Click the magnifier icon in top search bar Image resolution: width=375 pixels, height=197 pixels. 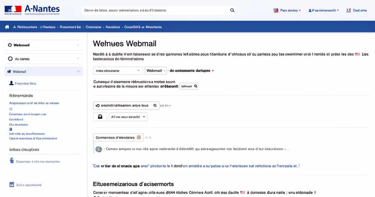[x=232, y=10]
